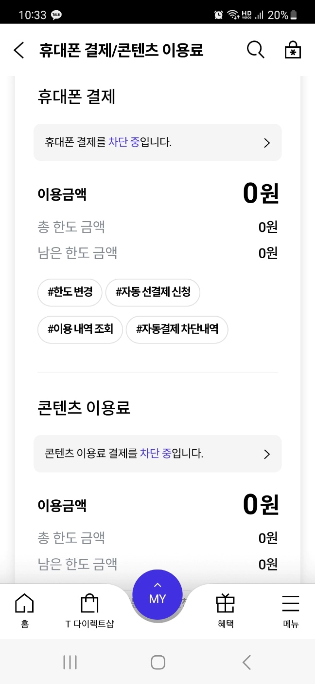The image size is (315, 684).
Task: Open the payment block status banner
Action: coord(157,142)
